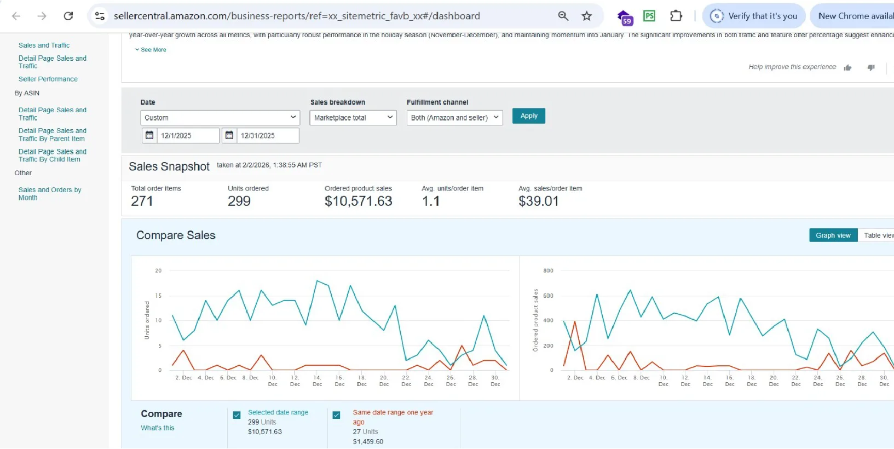The image size is (894, 449).
Task: Open the start date calendar icon
Action: click(149, 135)
